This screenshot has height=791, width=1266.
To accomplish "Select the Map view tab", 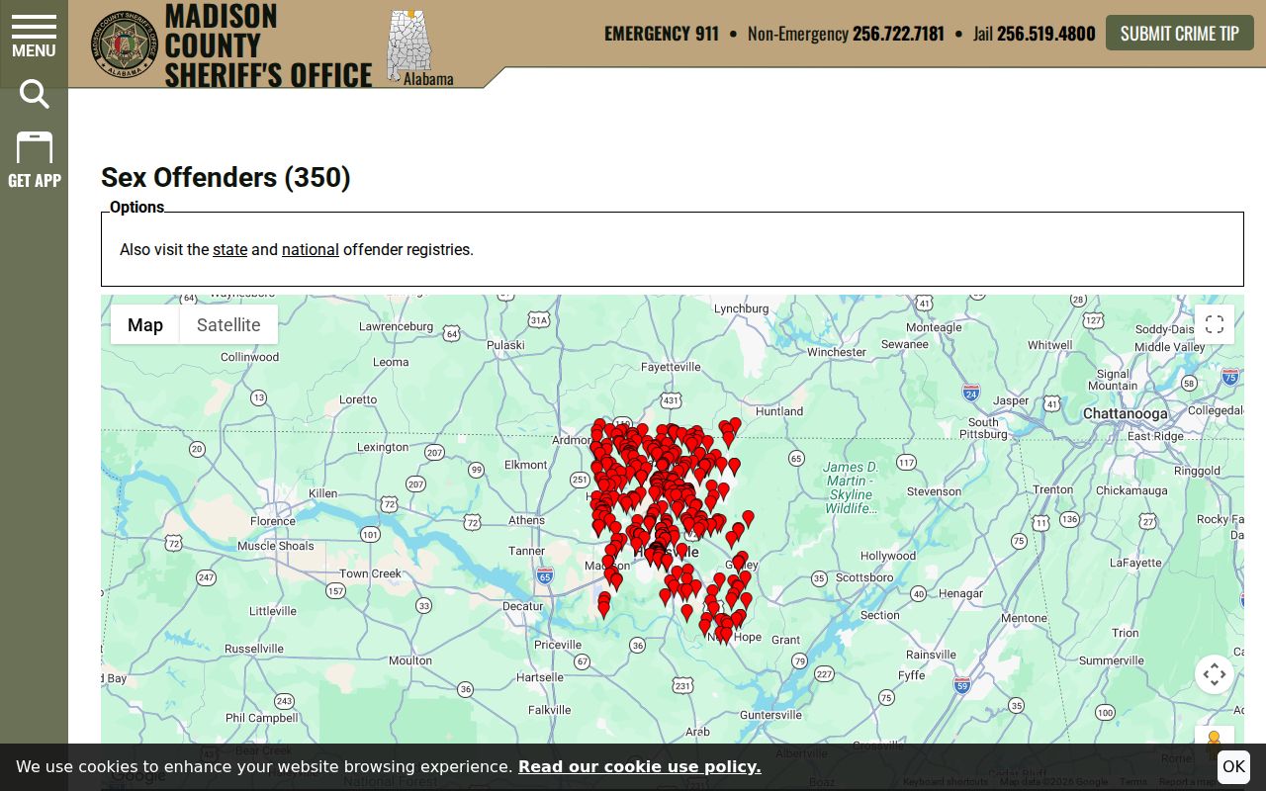I will 145,324.
